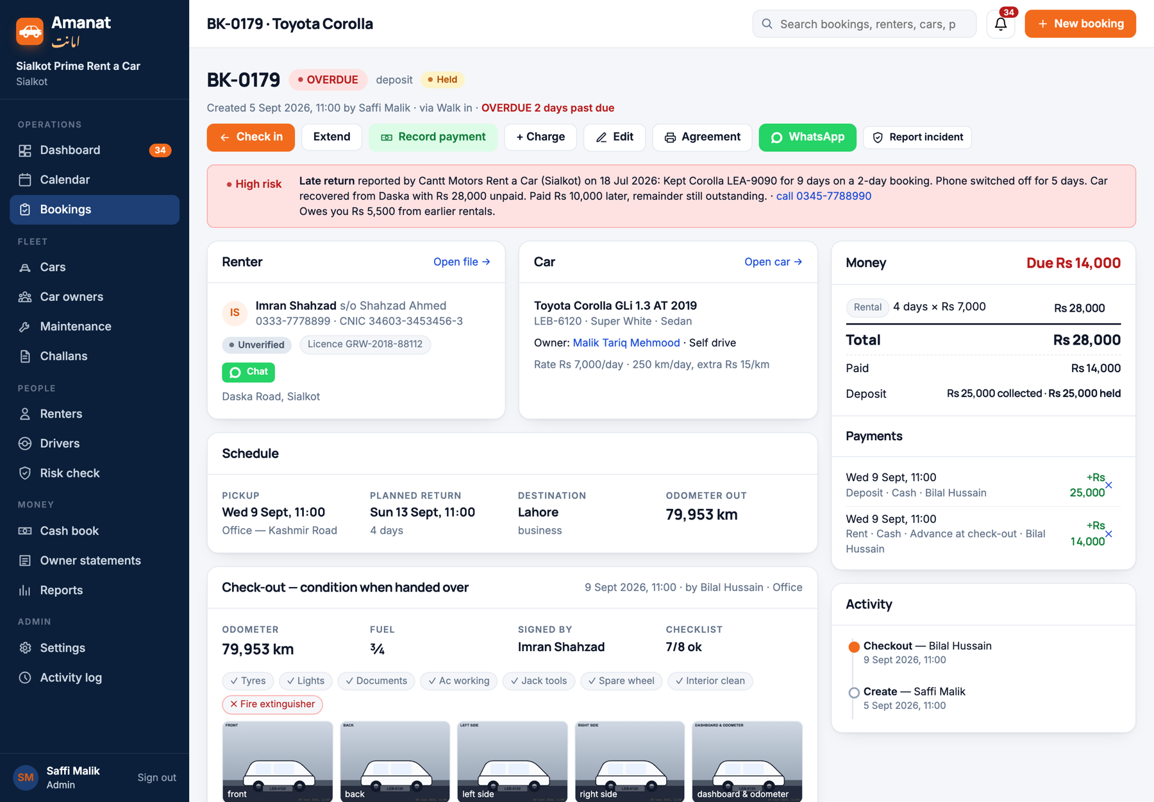Click the Rental line item tag
The height and width of the screenshot is (802, 1154).
coord(867,307)
